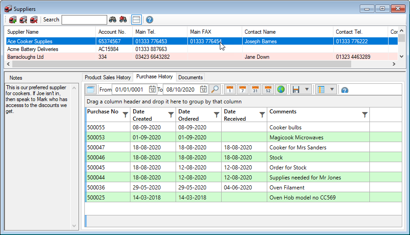Select the Acme Battery Deliveries supplier row

(x=33, y=49)
